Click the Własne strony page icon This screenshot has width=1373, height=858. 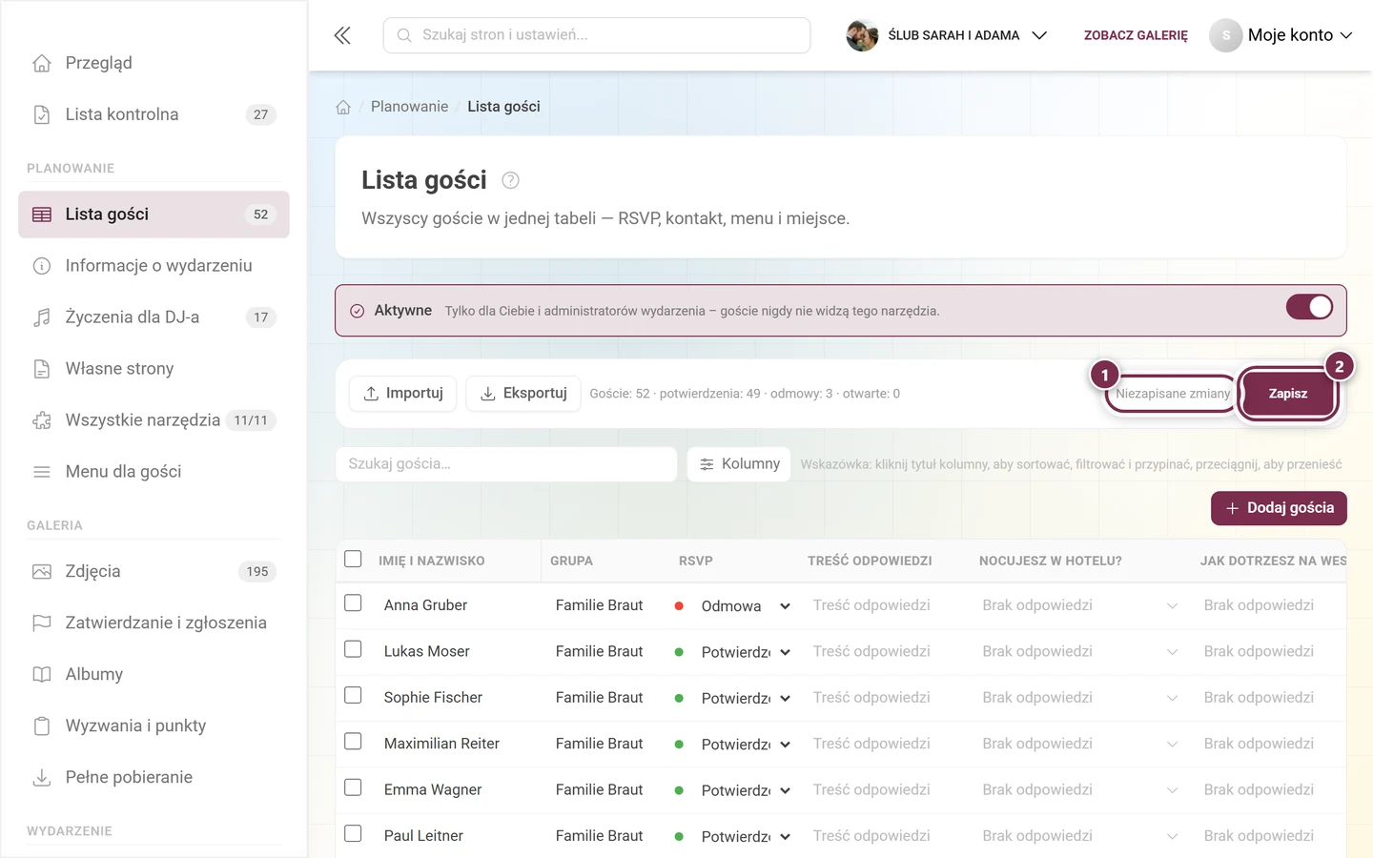pyautogui.click(x=42, y=369)
